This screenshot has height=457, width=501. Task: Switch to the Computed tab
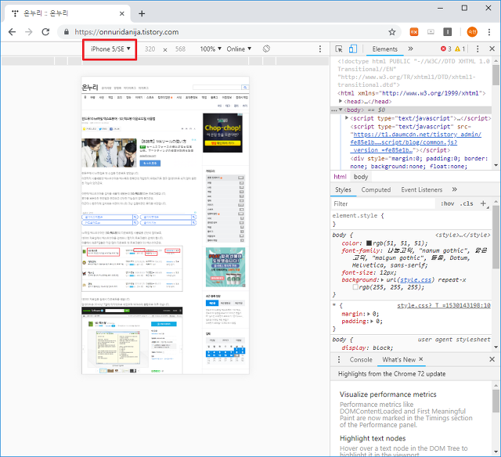tap(376, 189)
